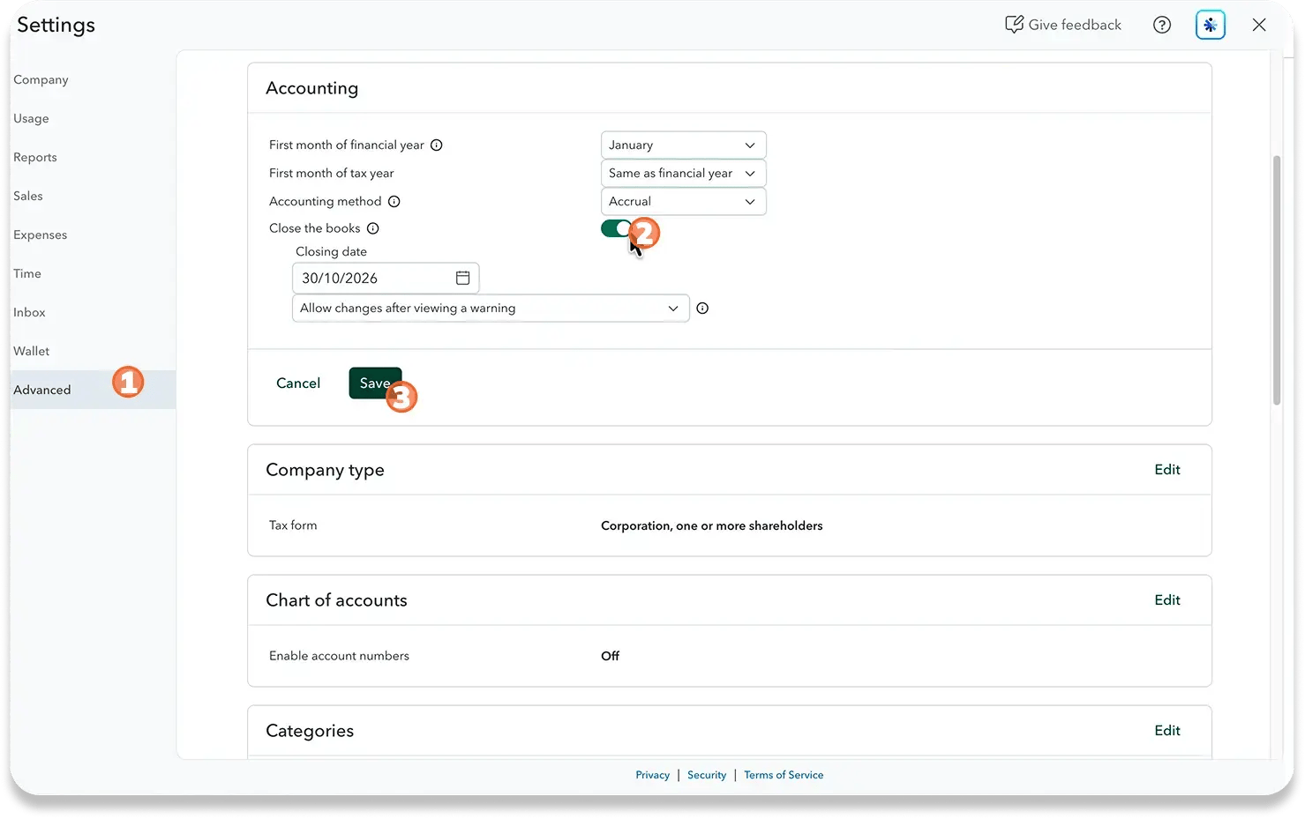
Task: Open the Accrual accounting method dropdown
Action: pyautogui.click(x=684, y=201)
